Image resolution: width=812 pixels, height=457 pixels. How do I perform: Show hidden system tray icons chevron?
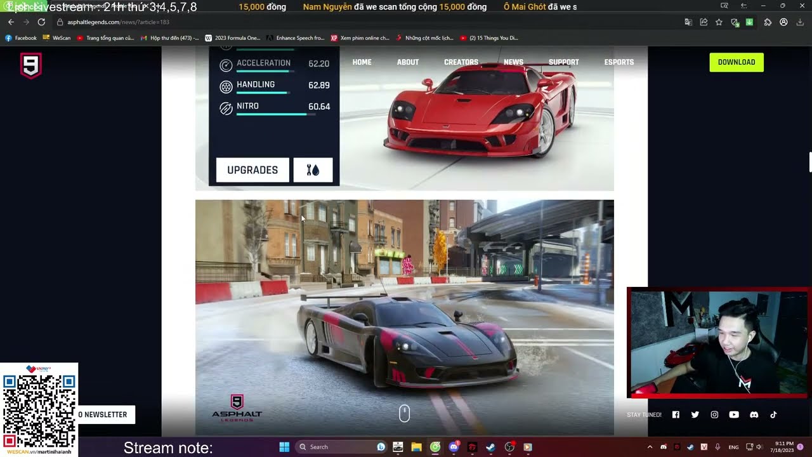point(650,447)
